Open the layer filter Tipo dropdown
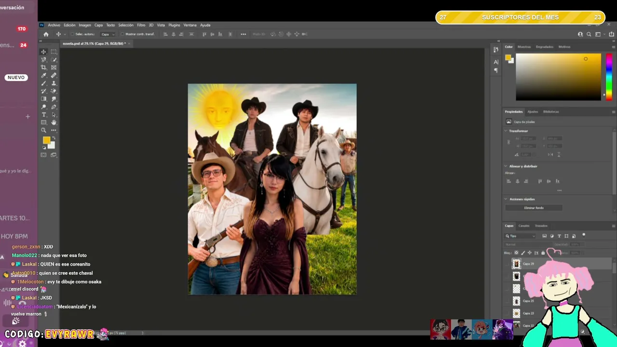Screen dimensions: 617x347 (x=520, y=236)
